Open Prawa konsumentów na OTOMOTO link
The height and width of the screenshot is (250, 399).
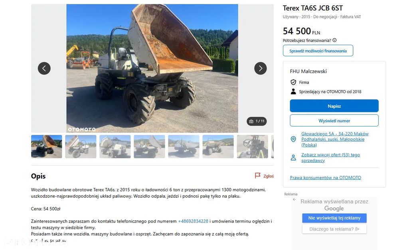click(326, 177)
